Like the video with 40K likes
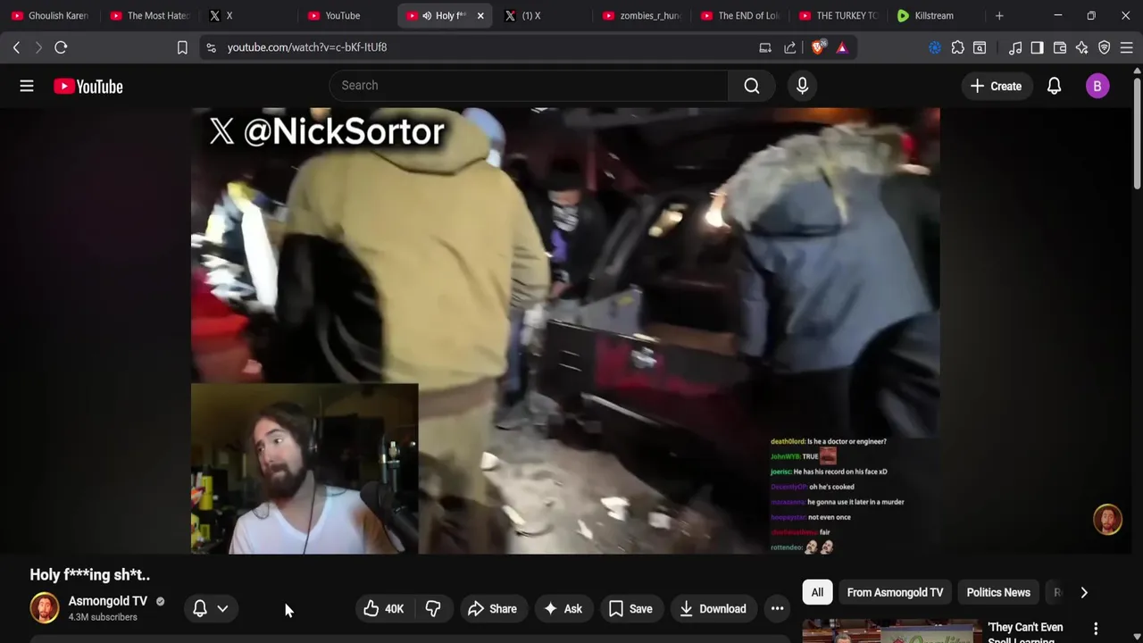This screenshot has width=1143, height=643. click(x=384, y=609)
